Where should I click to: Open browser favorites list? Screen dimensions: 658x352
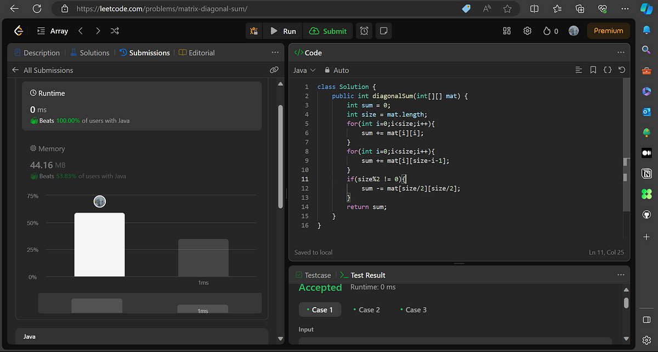tap(557, 9)
